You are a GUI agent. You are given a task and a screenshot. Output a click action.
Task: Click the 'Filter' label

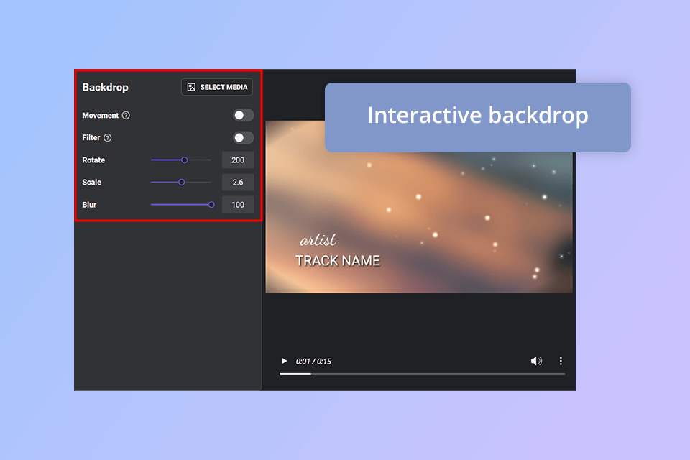tap(91, 138)
